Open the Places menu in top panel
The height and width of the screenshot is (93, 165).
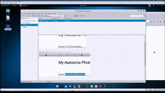point(15,5)
